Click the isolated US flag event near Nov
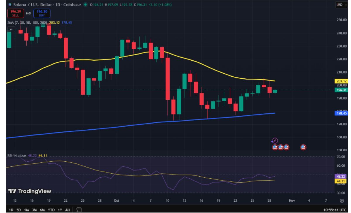 303,147
